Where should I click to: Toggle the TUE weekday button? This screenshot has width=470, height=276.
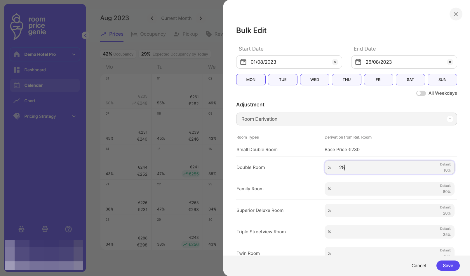[283, 80]
